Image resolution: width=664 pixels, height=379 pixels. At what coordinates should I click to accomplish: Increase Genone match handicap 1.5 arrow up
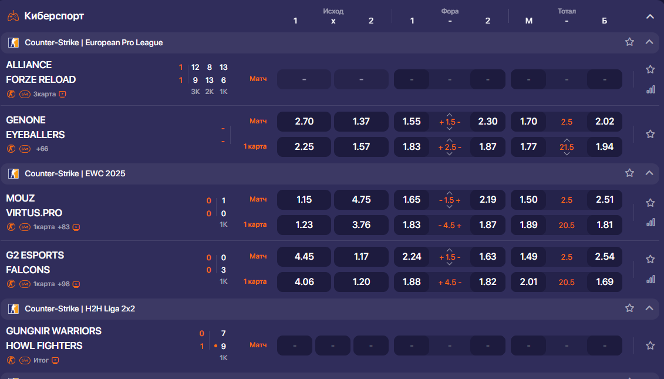point(449,115)
